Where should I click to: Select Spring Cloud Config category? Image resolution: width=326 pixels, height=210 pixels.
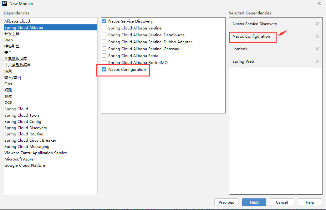click(50, 121)
